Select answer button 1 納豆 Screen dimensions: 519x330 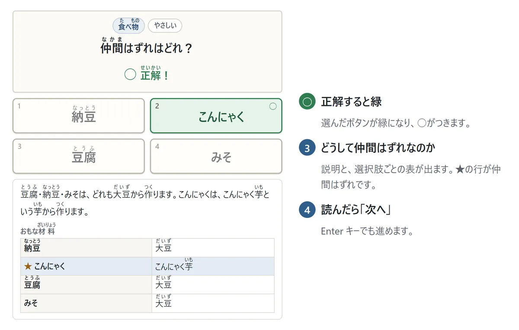pos(79,115)
